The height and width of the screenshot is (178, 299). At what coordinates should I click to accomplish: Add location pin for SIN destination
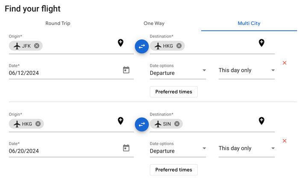click(x=261, y=121)
